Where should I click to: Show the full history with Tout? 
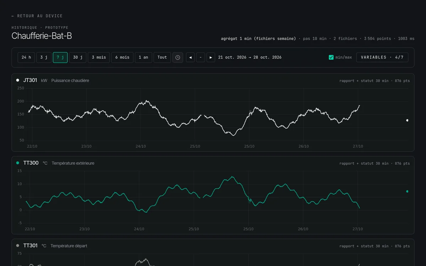click(x=162, y=57)
